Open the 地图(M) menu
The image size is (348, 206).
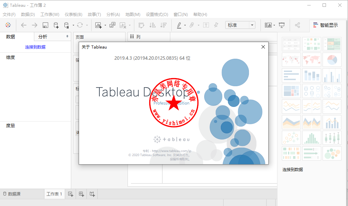pos(133,15)
